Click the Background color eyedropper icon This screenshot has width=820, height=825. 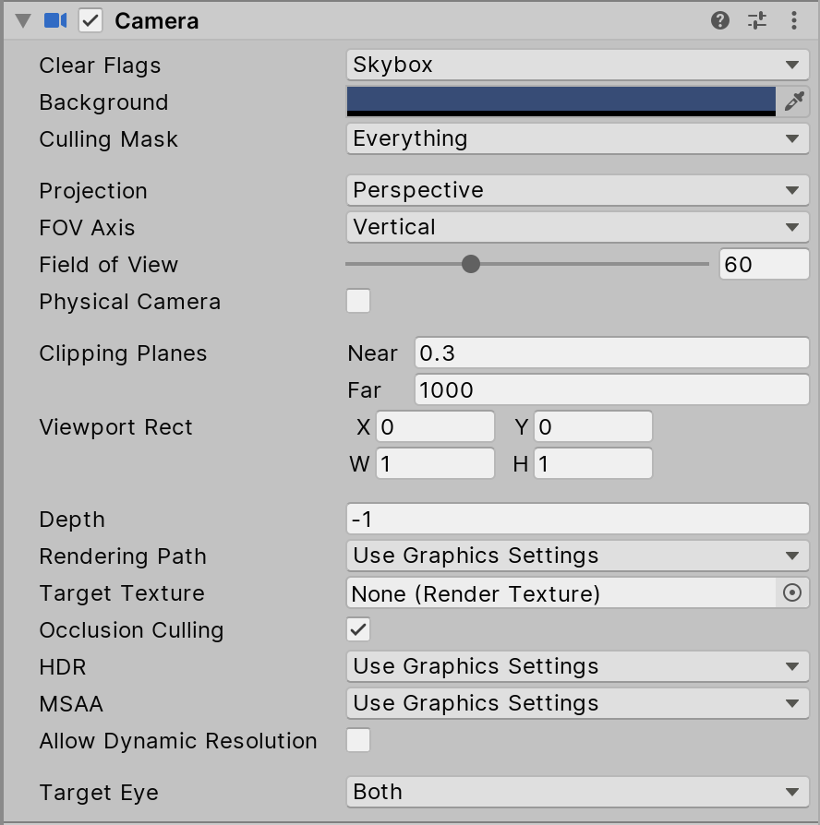(794, 102)
